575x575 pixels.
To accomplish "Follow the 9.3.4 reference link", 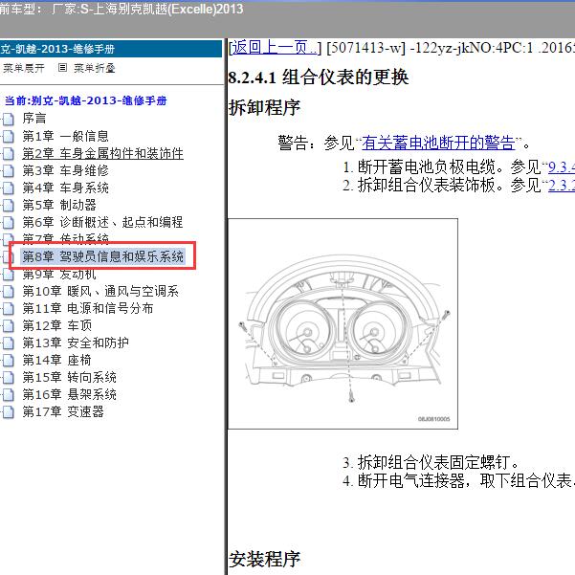I will point(562,167).
